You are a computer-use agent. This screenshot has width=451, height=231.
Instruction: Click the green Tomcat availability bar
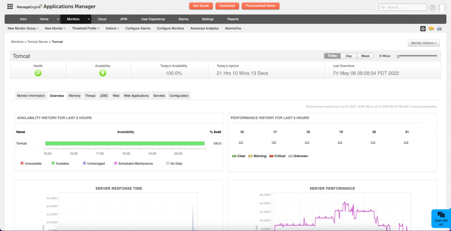tap(125, 143)
